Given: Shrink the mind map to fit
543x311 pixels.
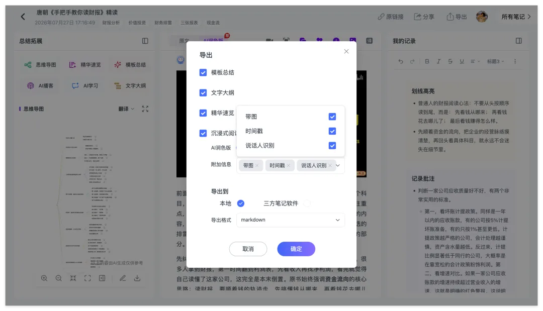Looking at the screenshot, I should pyautogui.click(x=73, y=278).
